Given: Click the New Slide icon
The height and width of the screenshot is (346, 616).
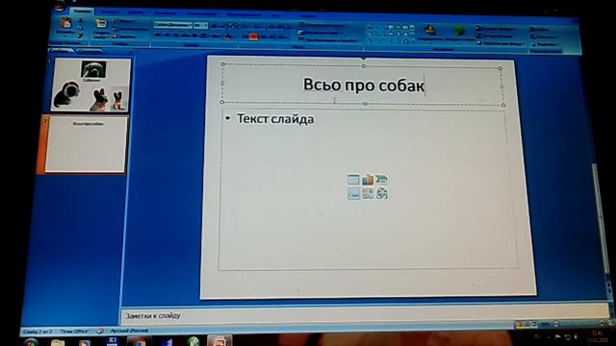Looking at the screenshot, I should pyautogui.click(x=101, y=24).
